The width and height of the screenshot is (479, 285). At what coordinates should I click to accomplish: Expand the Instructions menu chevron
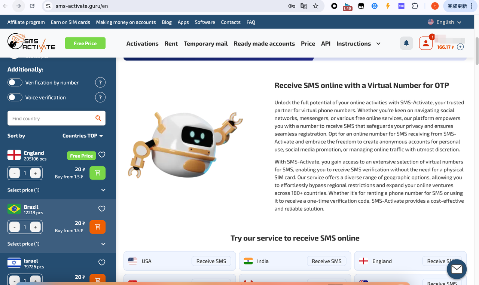[378, 44]
